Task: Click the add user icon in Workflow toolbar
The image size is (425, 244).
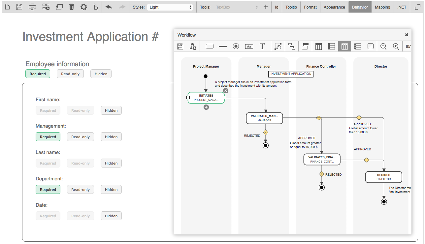Action: tap(193, 46)
